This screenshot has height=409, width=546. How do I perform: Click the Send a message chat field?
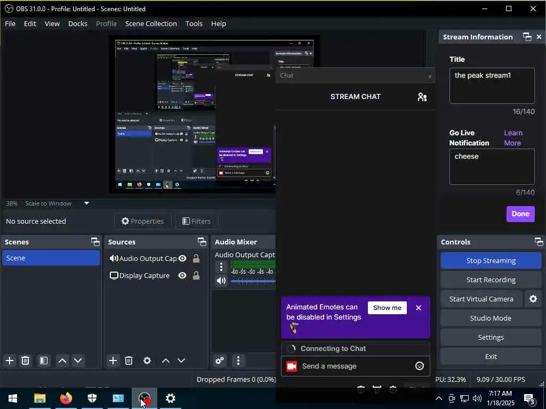(355, 366)
